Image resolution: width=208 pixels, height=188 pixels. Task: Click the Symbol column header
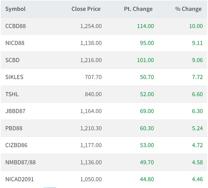tap(15, 9)
